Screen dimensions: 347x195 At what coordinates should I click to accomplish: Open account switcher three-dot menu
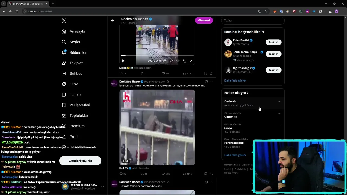[102, 187]
